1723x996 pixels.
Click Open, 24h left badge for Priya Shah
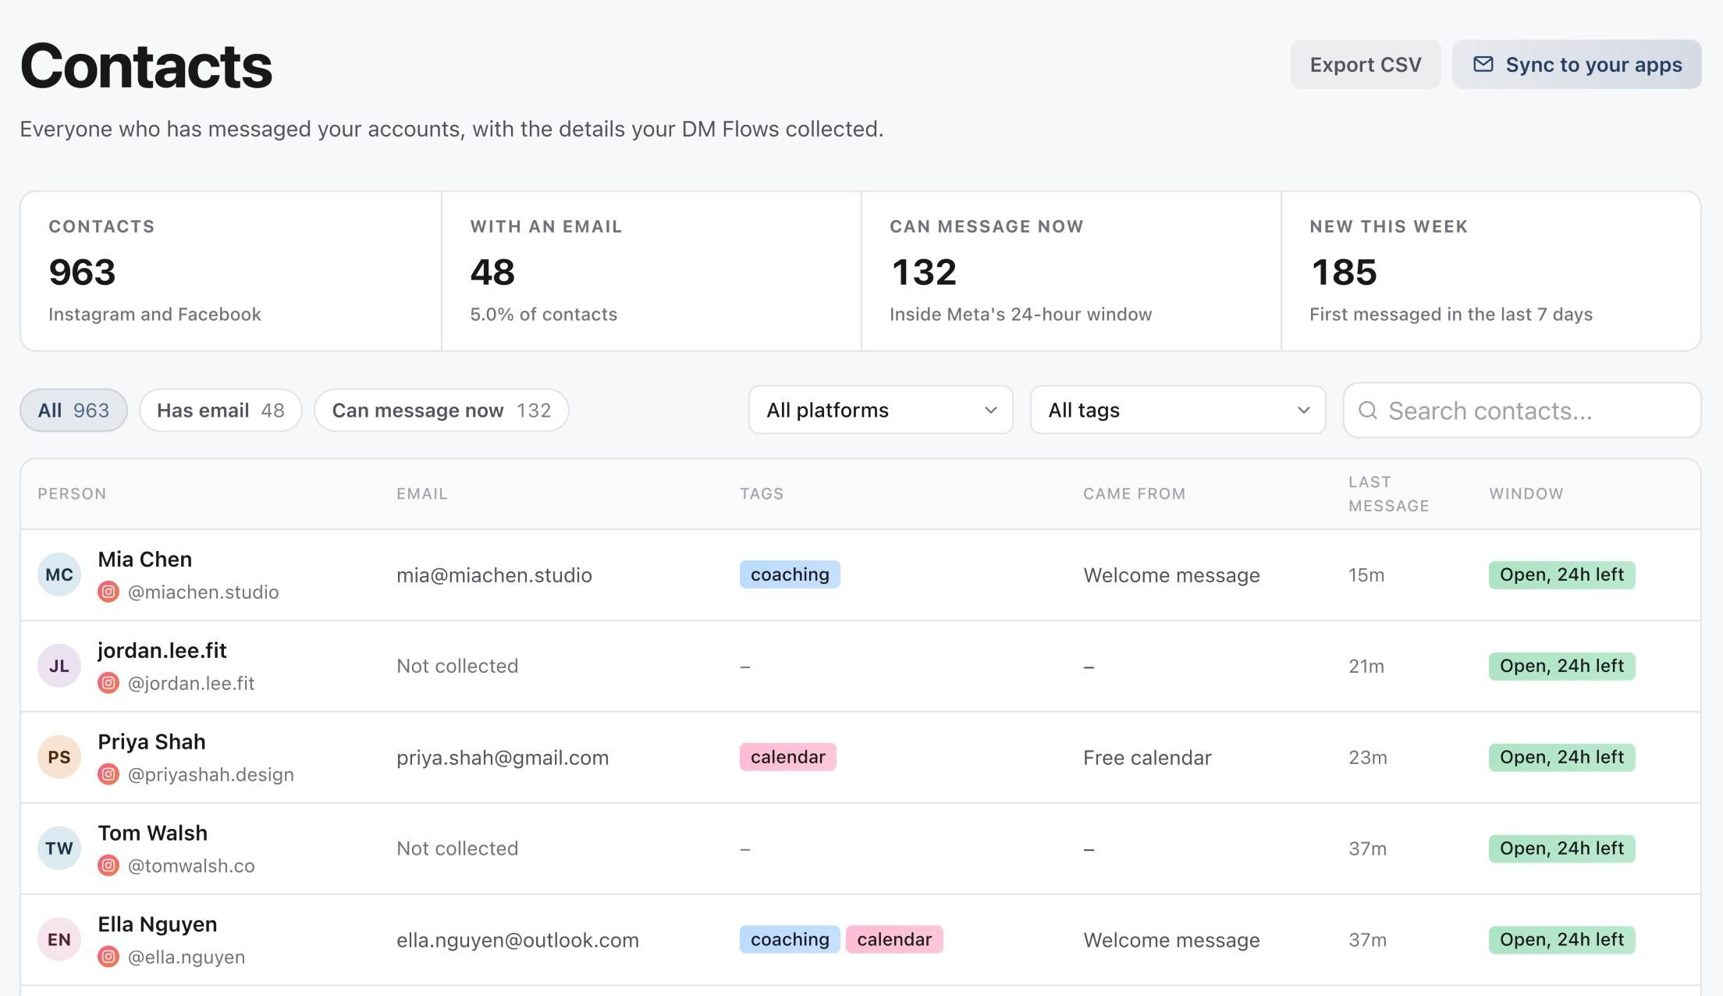click(1561, 757)
